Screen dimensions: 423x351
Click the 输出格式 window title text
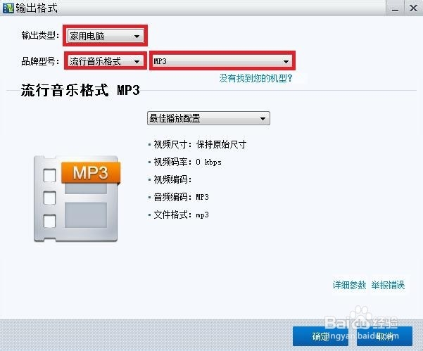(x=37, y=8)
